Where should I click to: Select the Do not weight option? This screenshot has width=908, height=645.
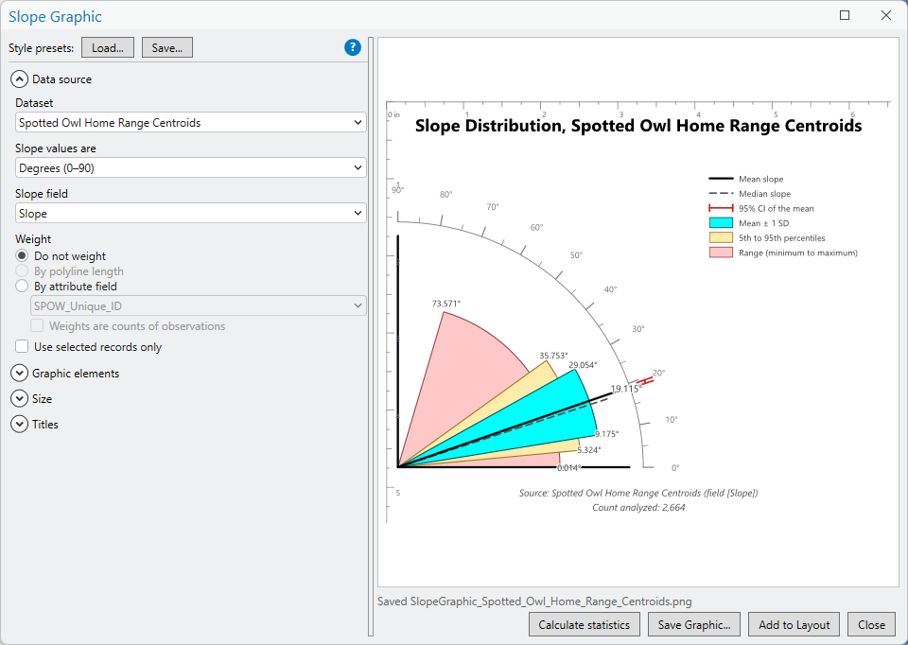22,256
